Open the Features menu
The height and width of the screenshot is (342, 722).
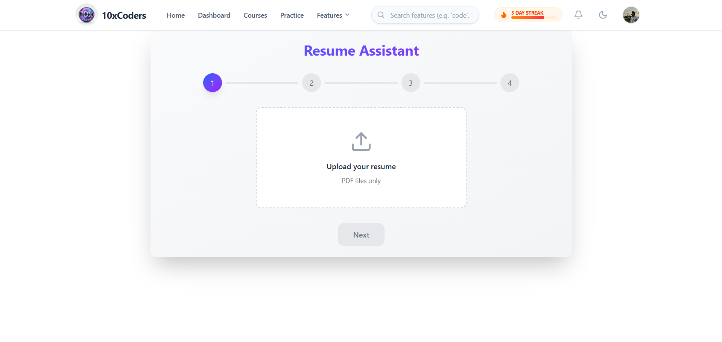[333, 15]
